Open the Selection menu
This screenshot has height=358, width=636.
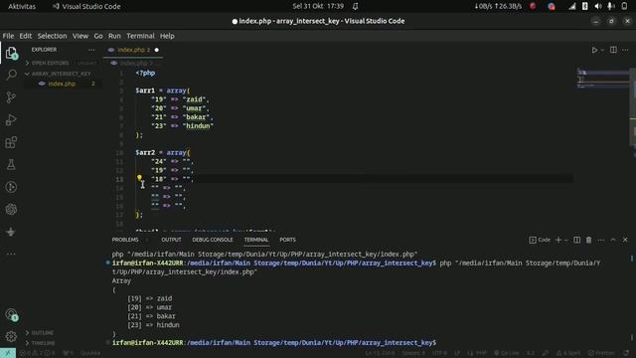(52, 36)
